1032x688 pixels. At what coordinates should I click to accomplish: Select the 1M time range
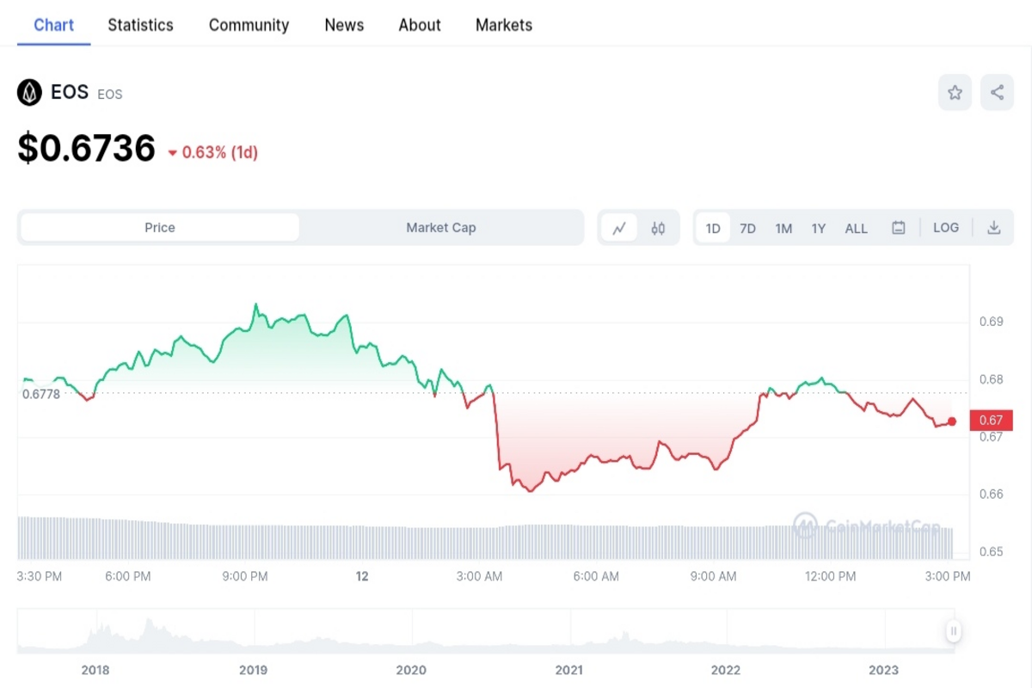(x=783, y=228)
